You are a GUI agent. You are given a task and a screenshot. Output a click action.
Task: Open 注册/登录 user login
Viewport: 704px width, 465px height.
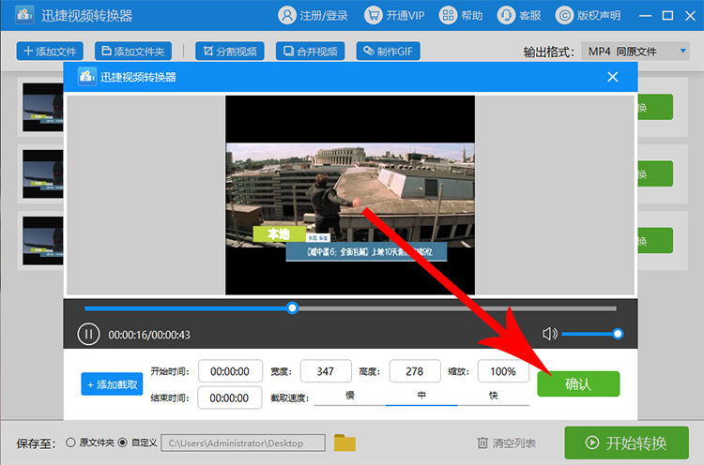tap(313, 16)
